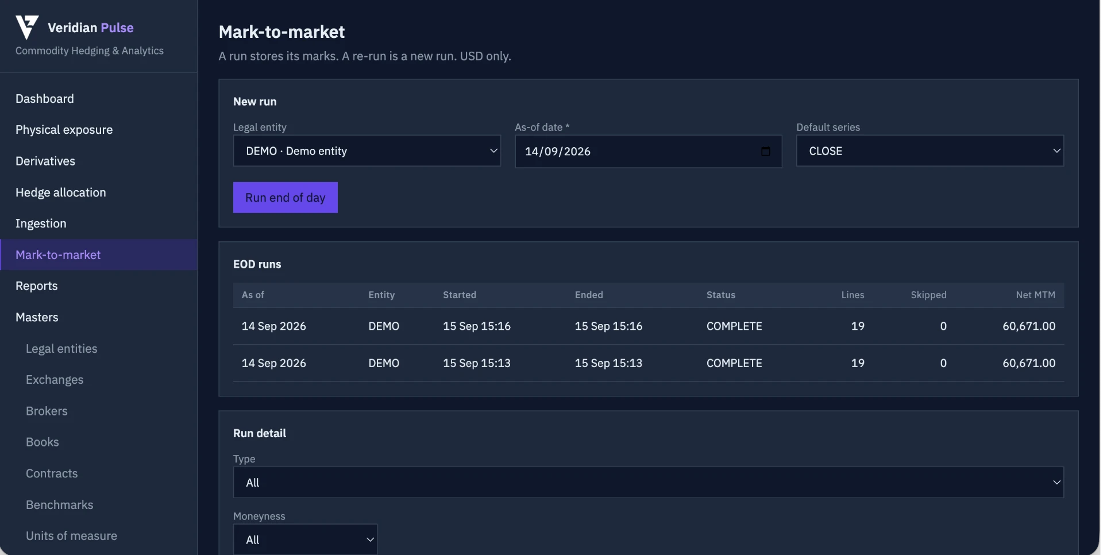Click the Started column header
The width and height of the screenshot is (1103, 555).
460,295
